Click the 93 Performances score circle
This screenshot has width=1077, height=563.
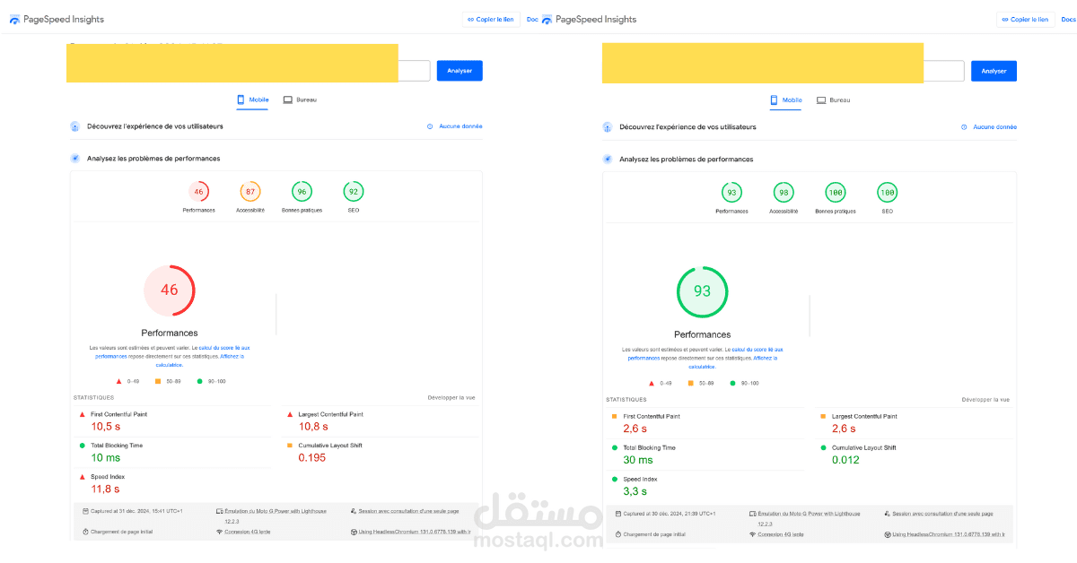pyautogui.click(x=703, y=291)
